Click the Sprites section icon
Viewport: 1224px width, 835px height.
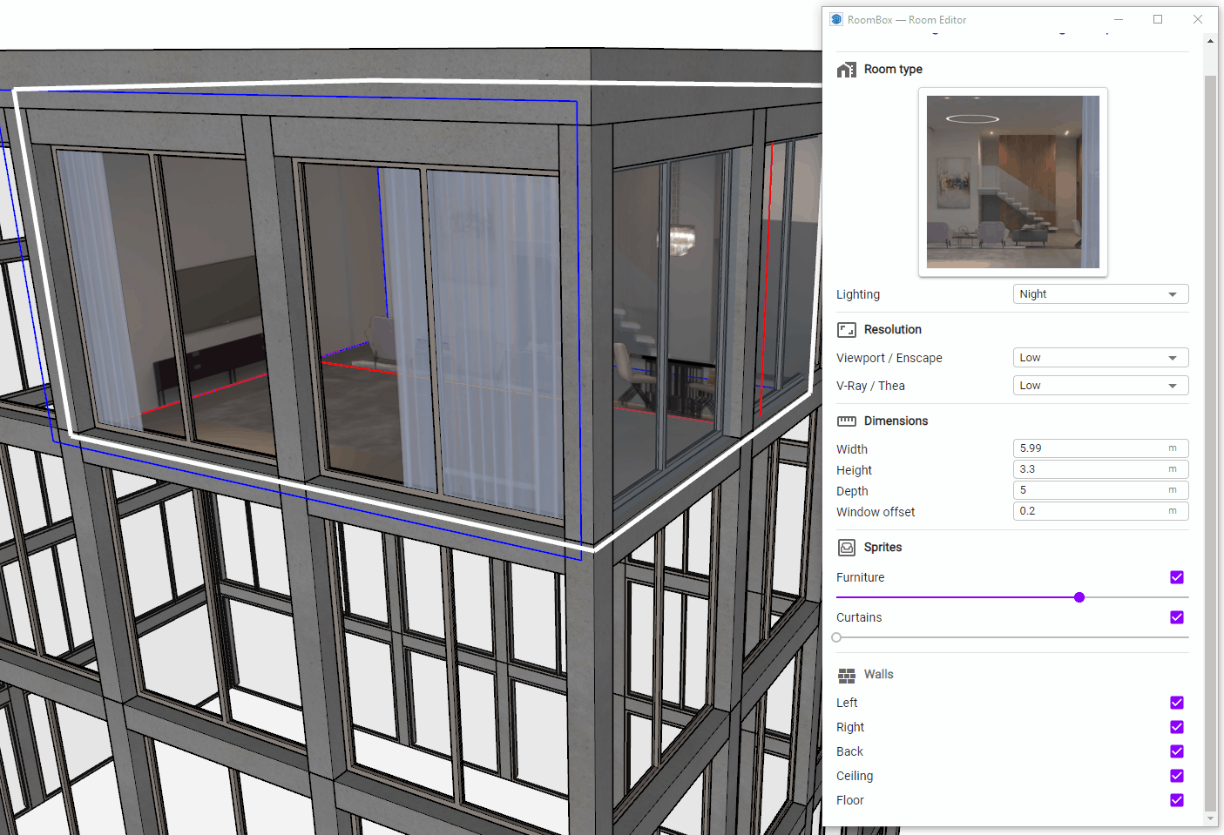(846, 548)
